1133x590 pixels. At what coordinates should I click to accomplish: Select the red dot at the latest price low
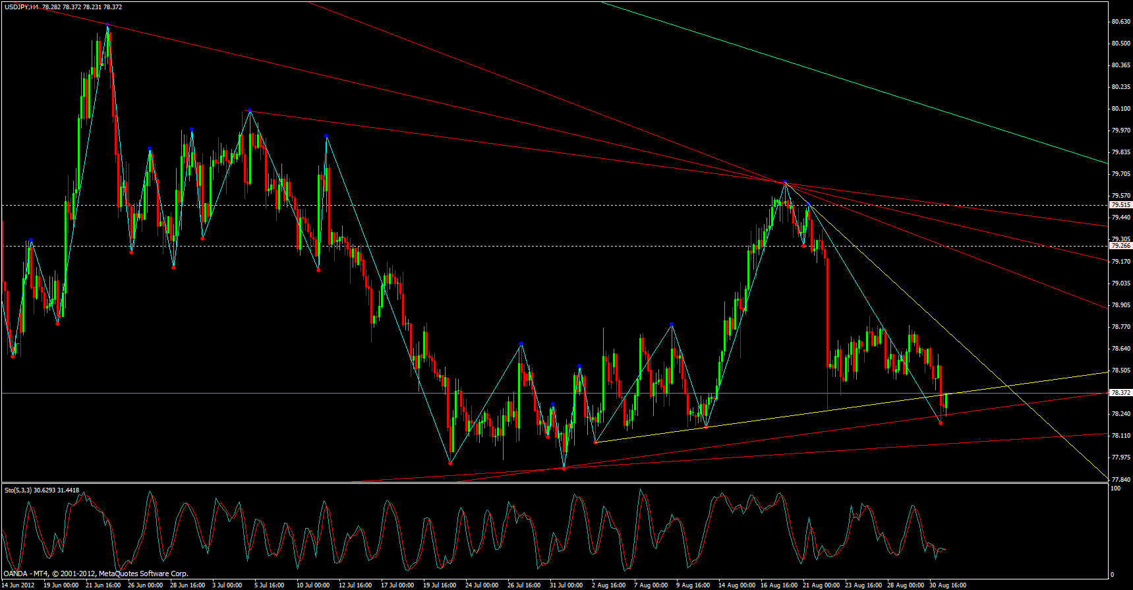[x=941, y=423]
